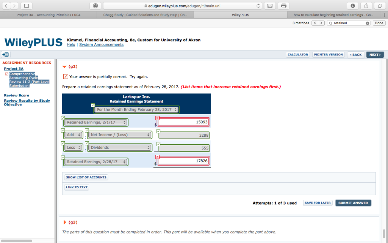Go to next find match arrow

tap(321, 23)
